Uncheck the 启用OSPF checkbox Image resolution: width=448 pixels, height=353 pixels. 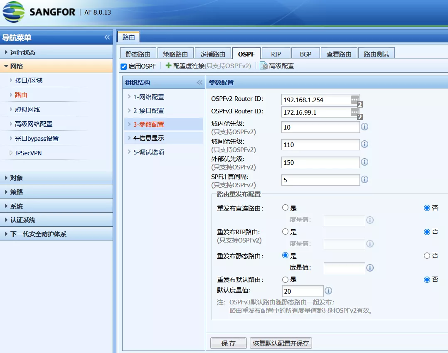coord(123,66)
